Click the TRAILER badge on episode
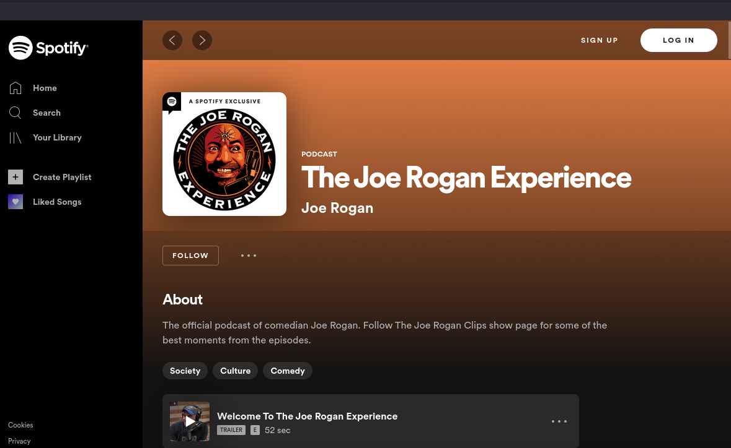Viewport: 731px width, 448px height. (x=231, y=430)
